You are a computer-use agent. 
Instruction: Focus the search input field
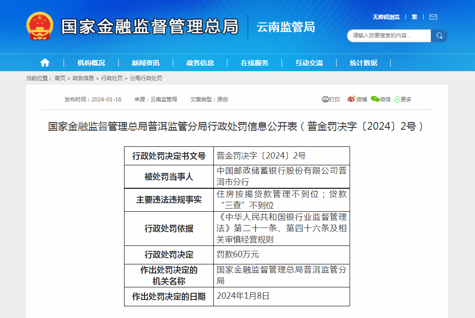click(x=389, y=36)
